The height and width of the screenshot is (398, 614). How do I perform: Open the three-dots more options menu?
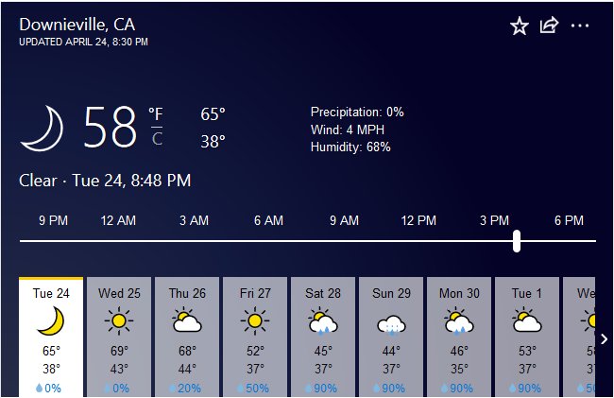(x=580, y=26)
